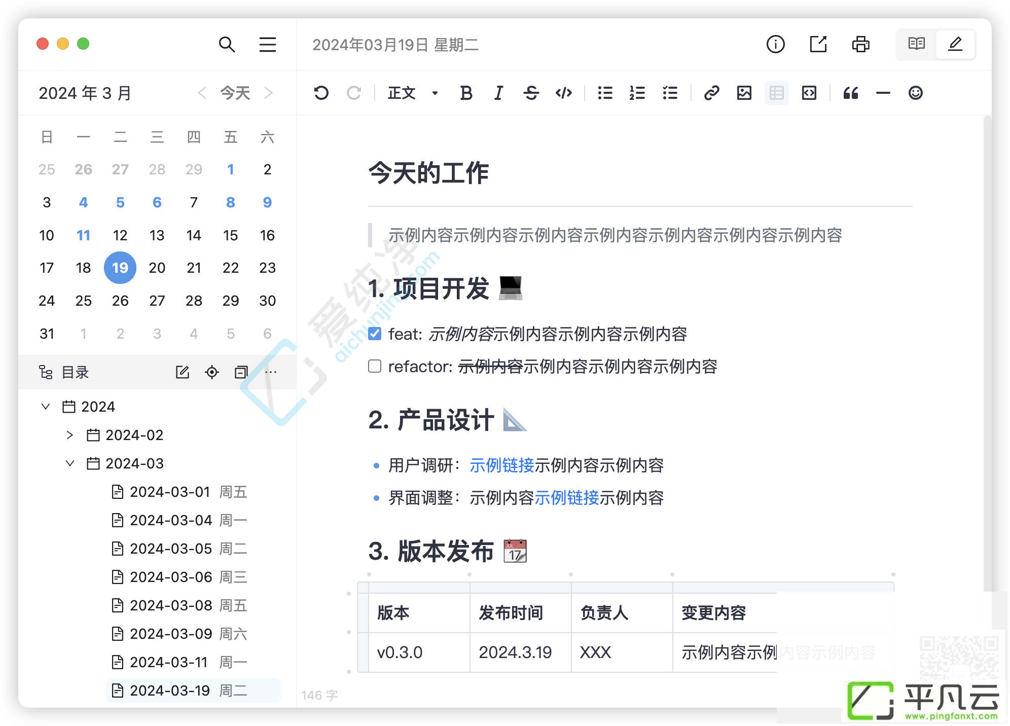Insert an image
1010x726 pixels.
coord(744,93)
